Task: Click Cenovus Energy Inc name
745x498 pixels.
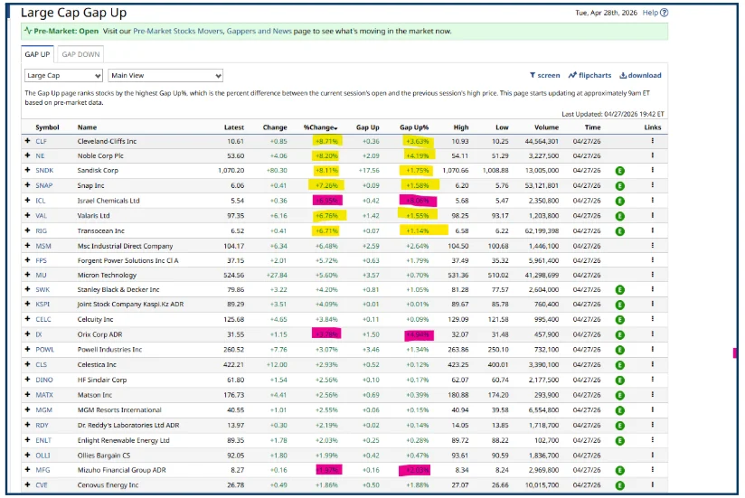Action: [x=108, y=484]
